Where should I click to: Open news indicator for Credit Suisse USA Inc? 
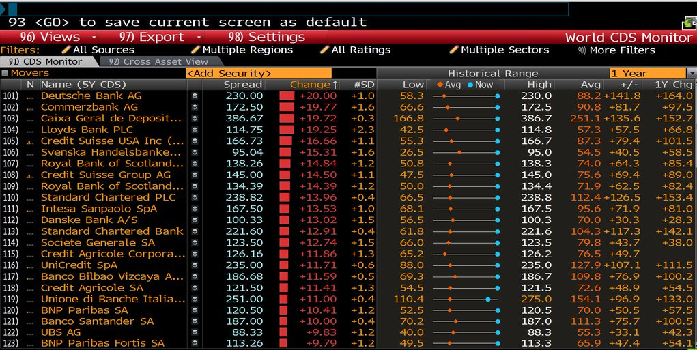point(30,142)
